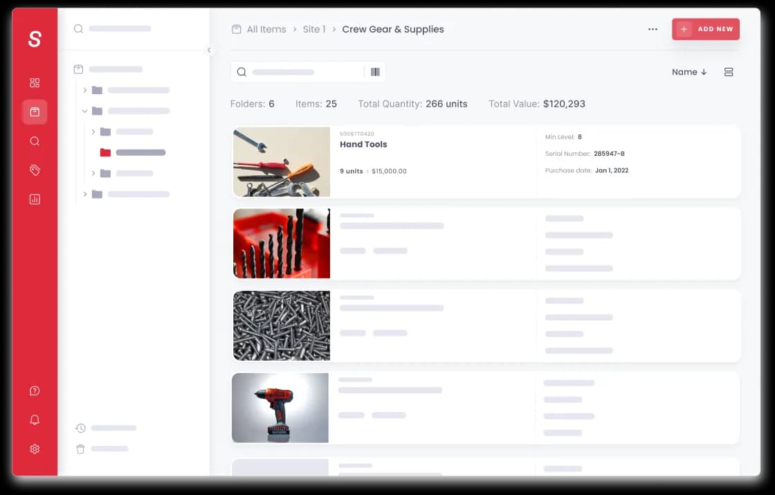
Task: Expand the first folder in the tree
Action: point(85,90)
